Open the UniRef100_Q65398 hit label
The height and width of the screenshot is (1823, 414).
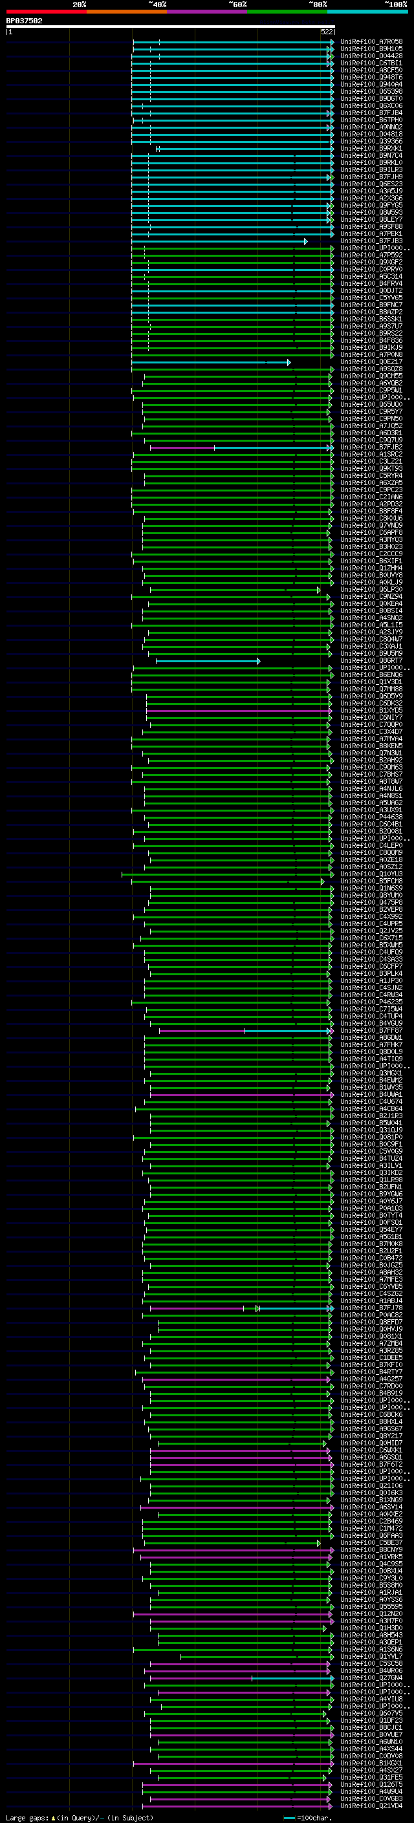[x=371, y=91]
